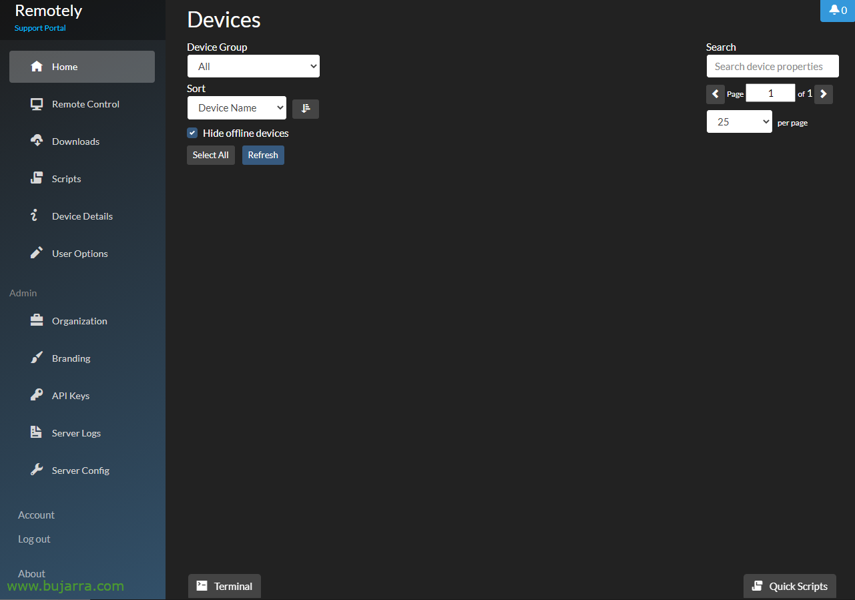Launch the Terminal from the bottom bar
Viewport: 855px width, 600px height.
click(224, 586)
